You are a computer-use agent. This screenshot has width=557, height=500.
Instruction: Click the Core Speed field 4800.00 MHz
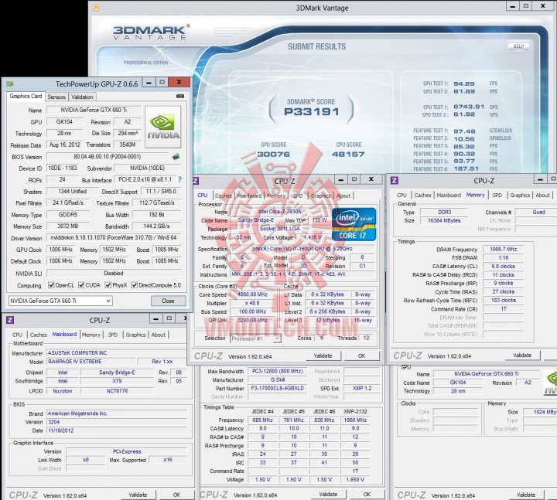(x=252, y=294)
